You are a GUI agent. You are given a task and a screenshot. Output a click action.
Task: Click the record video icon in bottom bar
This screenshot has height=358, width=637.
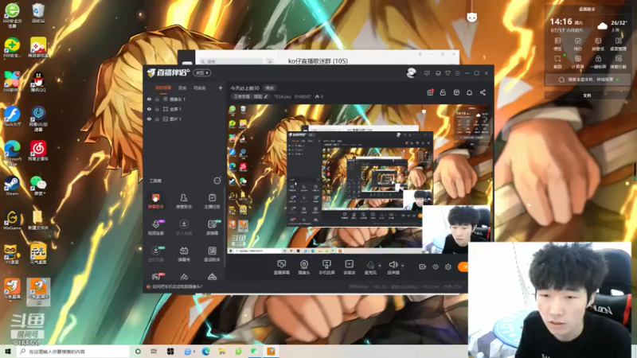point(423,267)
